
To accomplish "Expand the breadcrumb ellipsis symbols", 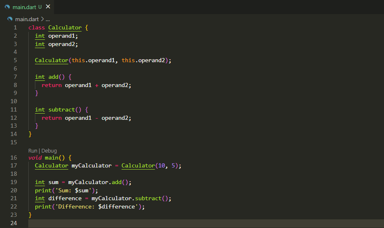I will point(48,19).
